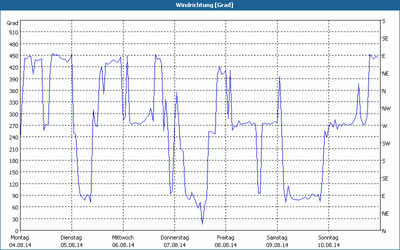Select the 360 tick label on left axis
This screenshot has width=400, height=250.
click(13, 91)
